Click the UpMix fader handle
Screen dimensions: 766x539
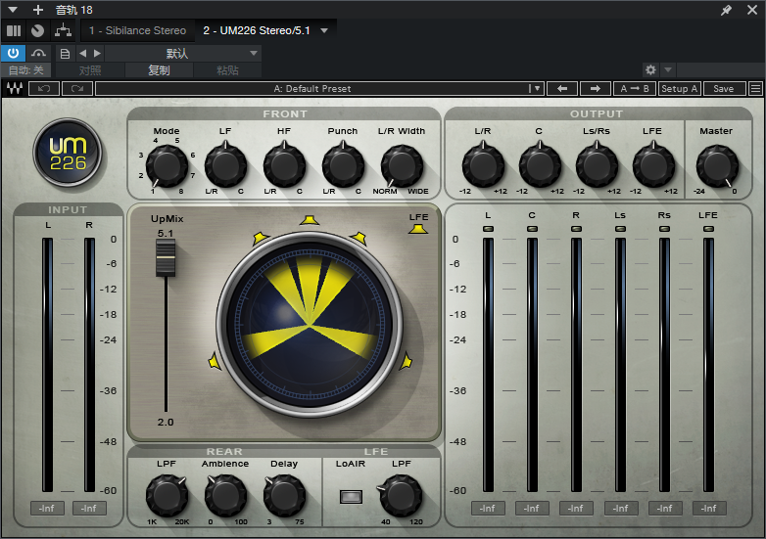point(166,257)
